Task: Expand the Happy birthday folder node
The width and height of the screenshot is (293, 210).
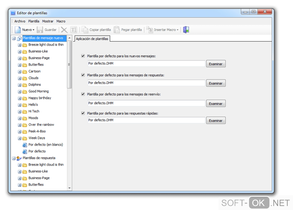Action: [20, 98]
